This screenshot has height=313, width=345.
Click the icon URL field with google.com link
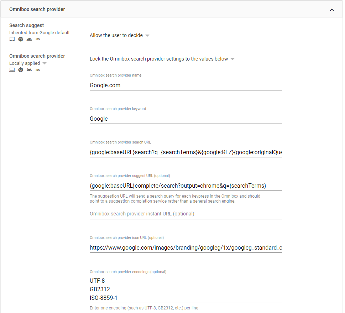(x=186, y=248)
